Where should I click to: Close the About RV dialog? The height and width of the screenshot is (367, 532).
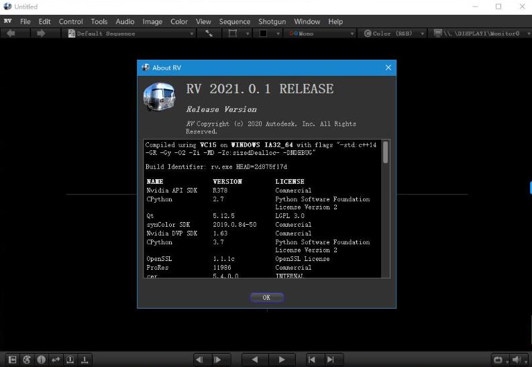388,68
